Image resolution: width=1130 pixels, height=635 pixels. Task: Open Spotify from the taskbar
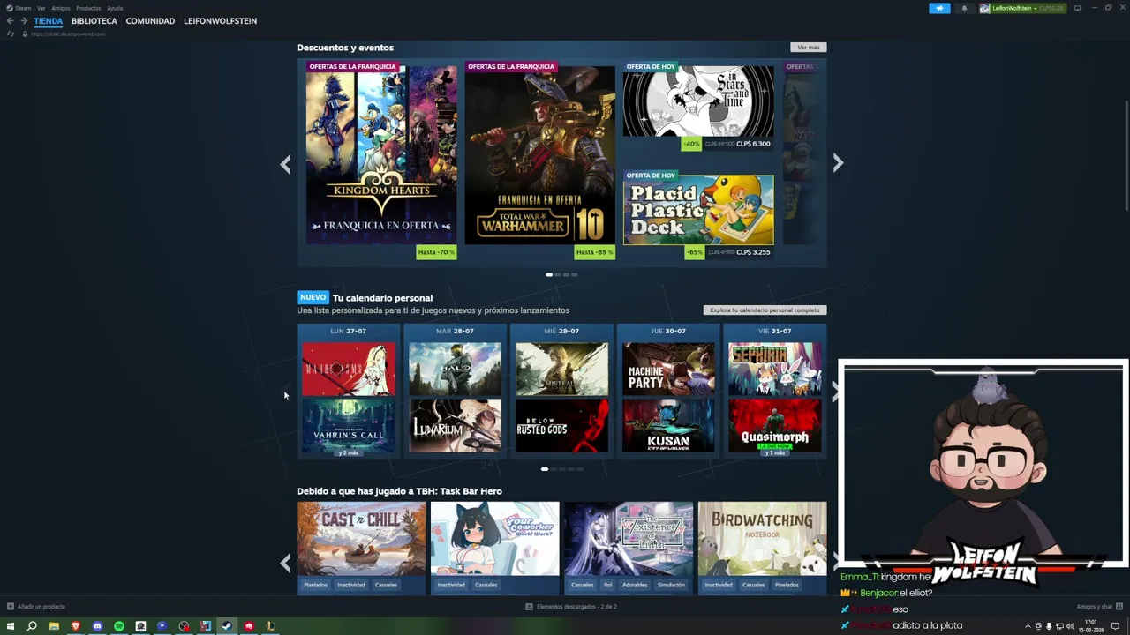pyautogui.click(x=119, y=626)
